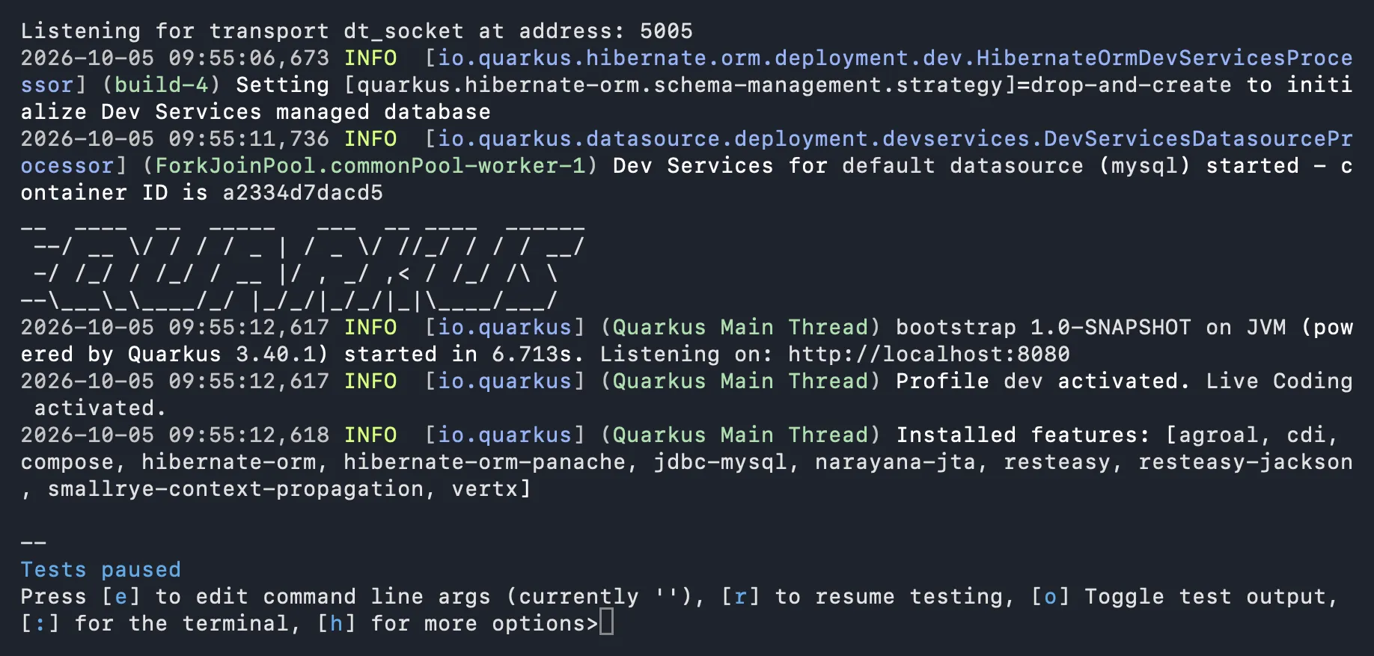Click 'Installed features:' label
The height and width of the screenshot is (656, 1374).
tap(1023, 435)
